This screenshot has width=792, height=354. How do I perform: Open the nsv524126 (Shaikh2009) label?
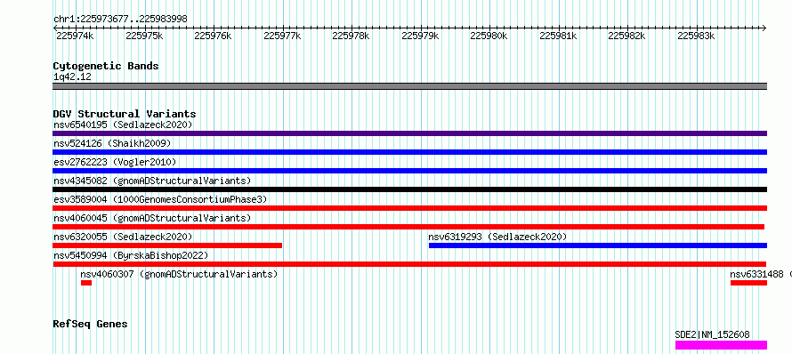(x=112, y=143)
